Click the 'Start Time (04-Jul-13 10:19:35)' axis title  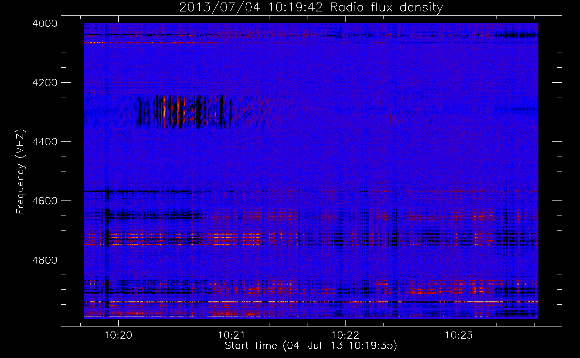pos(311,346)
